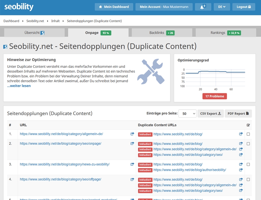Open external link for row 1 duplicate blog URL
Viewport: 261px width, 200px height.
pos(241,134)
